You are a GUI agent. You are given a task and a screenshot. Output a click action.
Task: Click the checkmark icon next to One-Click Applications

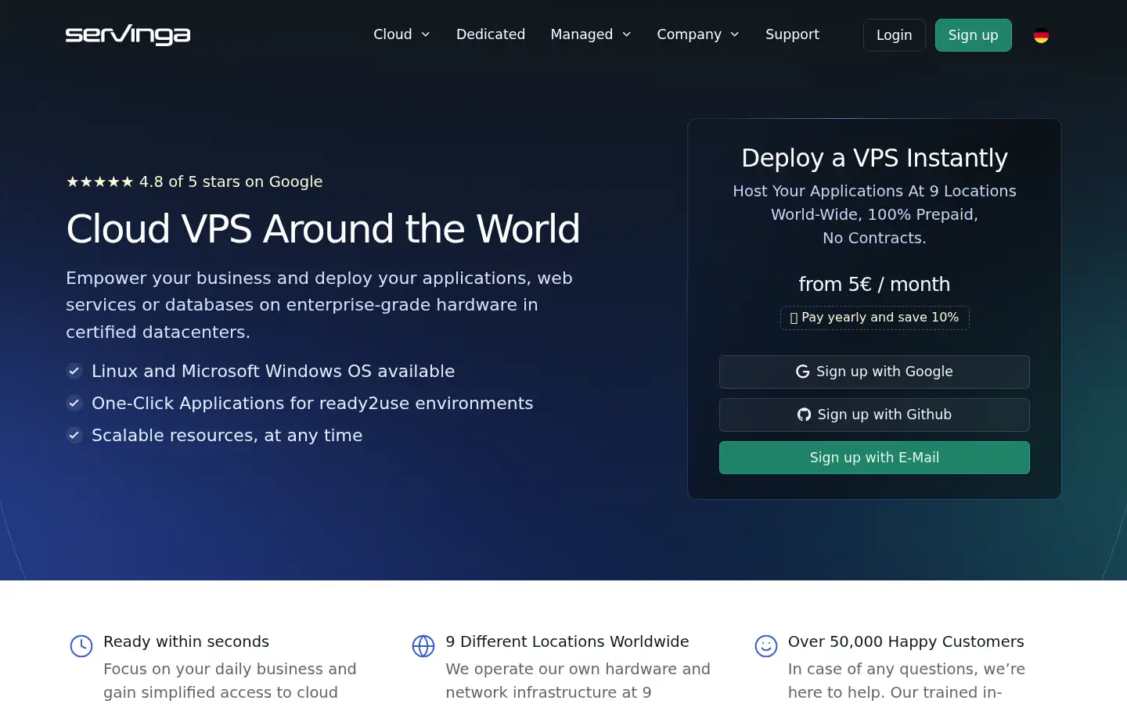(x=74, y=403)
